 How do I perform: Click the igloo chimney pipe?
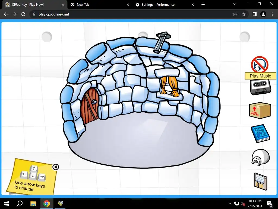coord(162,42)
